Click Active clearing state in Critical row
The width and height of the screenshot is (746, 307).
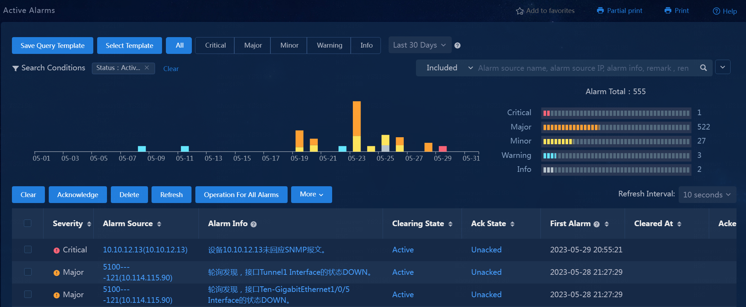403,250
